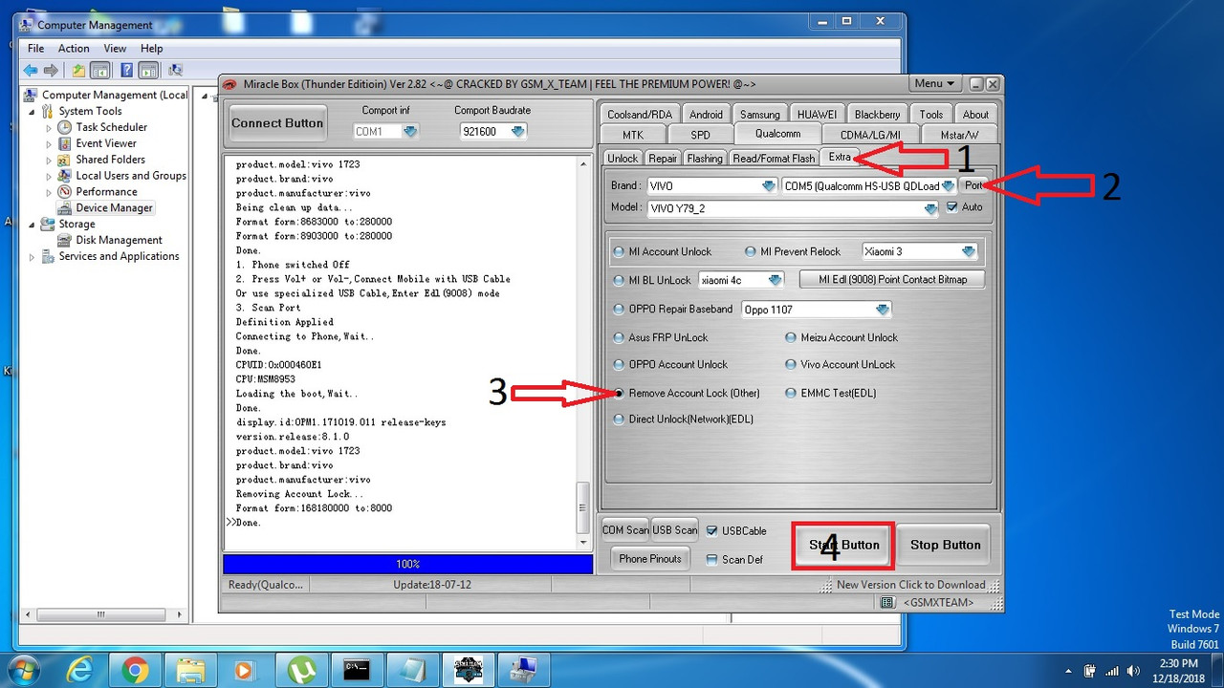1224x688 pixels.
Task: Select Event Viewer in the console tree
Action: [x=106, y=143]
